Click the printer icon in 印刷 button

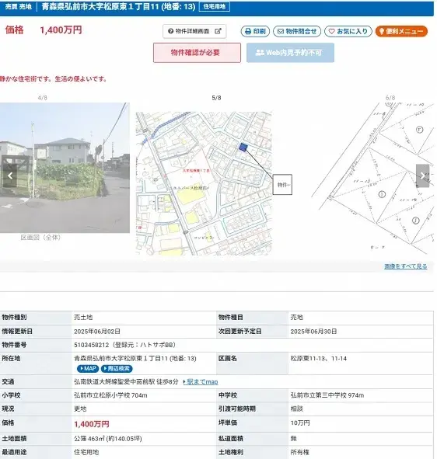(x=248, y=31)
